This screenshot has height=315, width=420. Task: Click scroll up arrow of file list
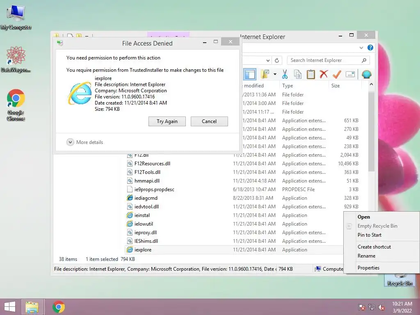coord(371,84)
